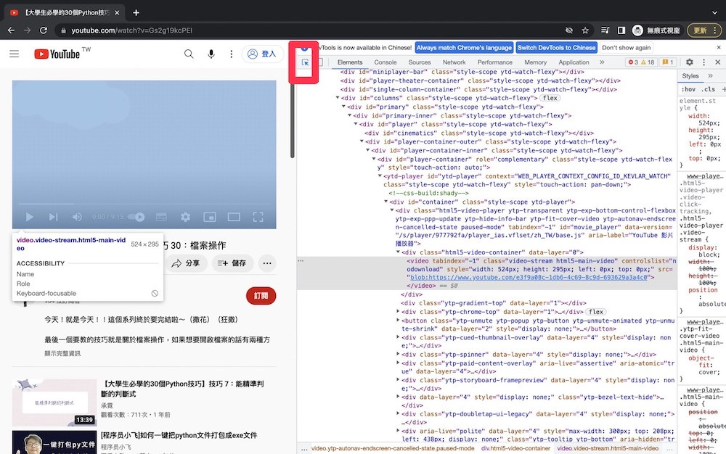Switch to the Console tab
Image resolution: width=726 pixels, height=454 pixels.
click(386, 62)
